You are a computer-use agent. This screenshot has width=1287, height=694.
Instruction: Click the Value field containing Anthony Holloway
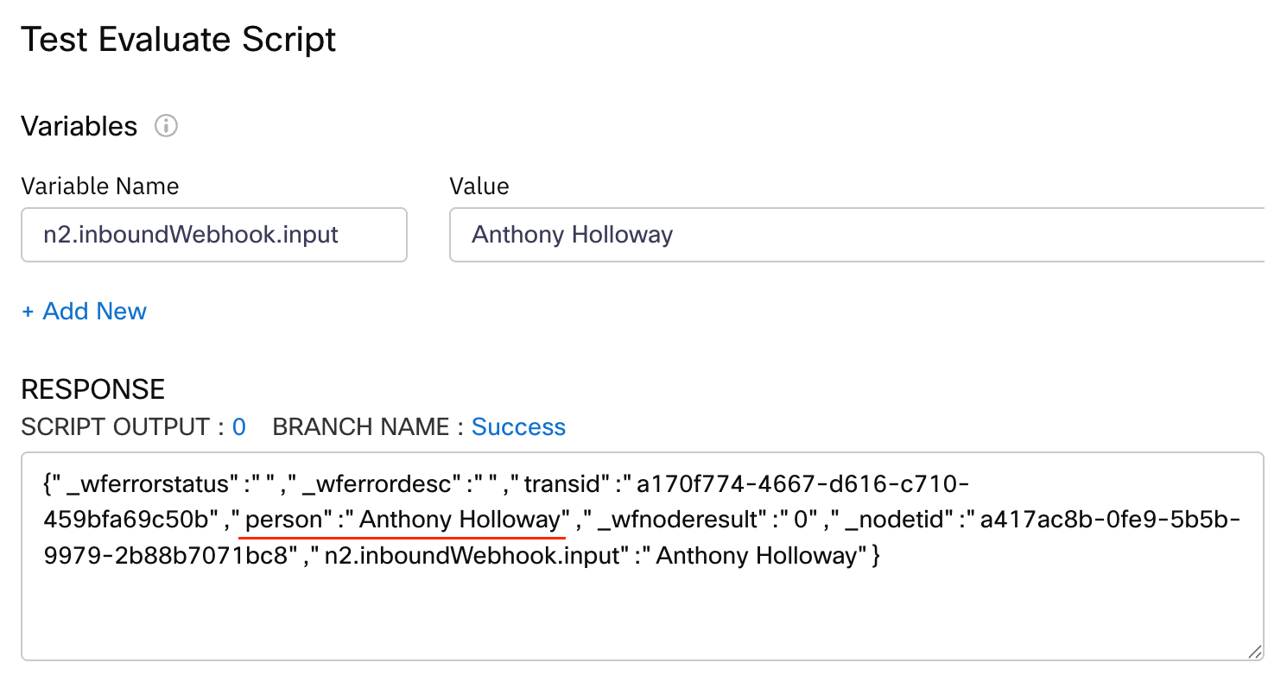tap(855, 234)
